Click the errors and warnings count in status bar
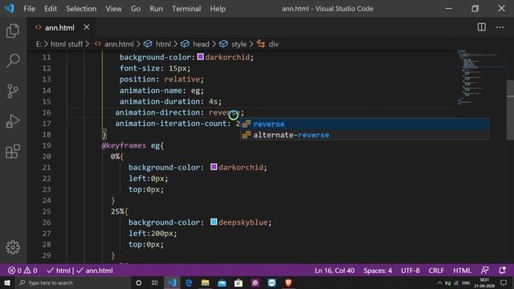 pos(22,271)
